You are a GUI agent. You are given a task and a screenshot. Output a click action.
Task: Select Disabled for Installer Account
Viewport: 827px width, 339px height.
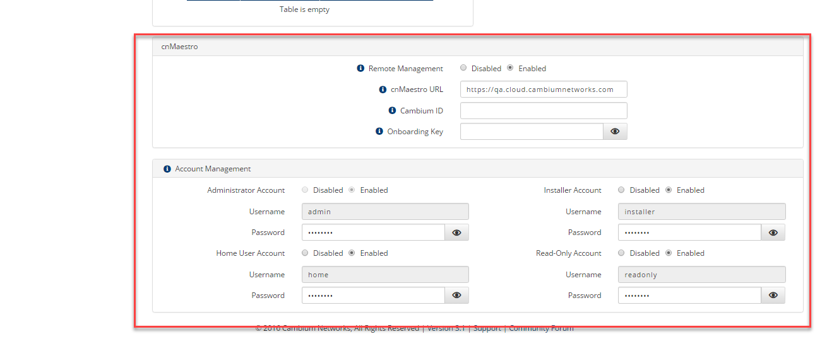coord(621,190)
